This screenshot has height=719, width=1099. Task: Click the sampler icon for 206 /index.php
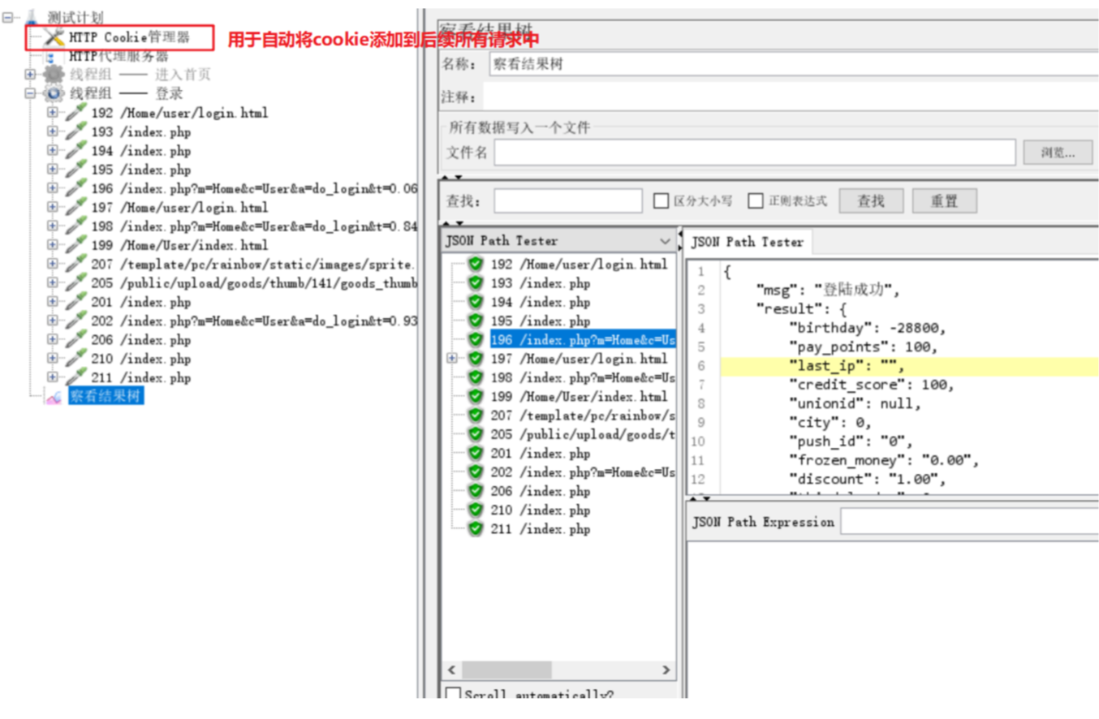pyautogui.click(x=75, y=339)
